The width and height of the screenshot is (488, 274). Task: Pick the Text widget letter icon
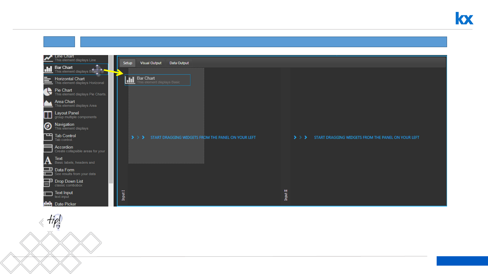pos(48,160)
